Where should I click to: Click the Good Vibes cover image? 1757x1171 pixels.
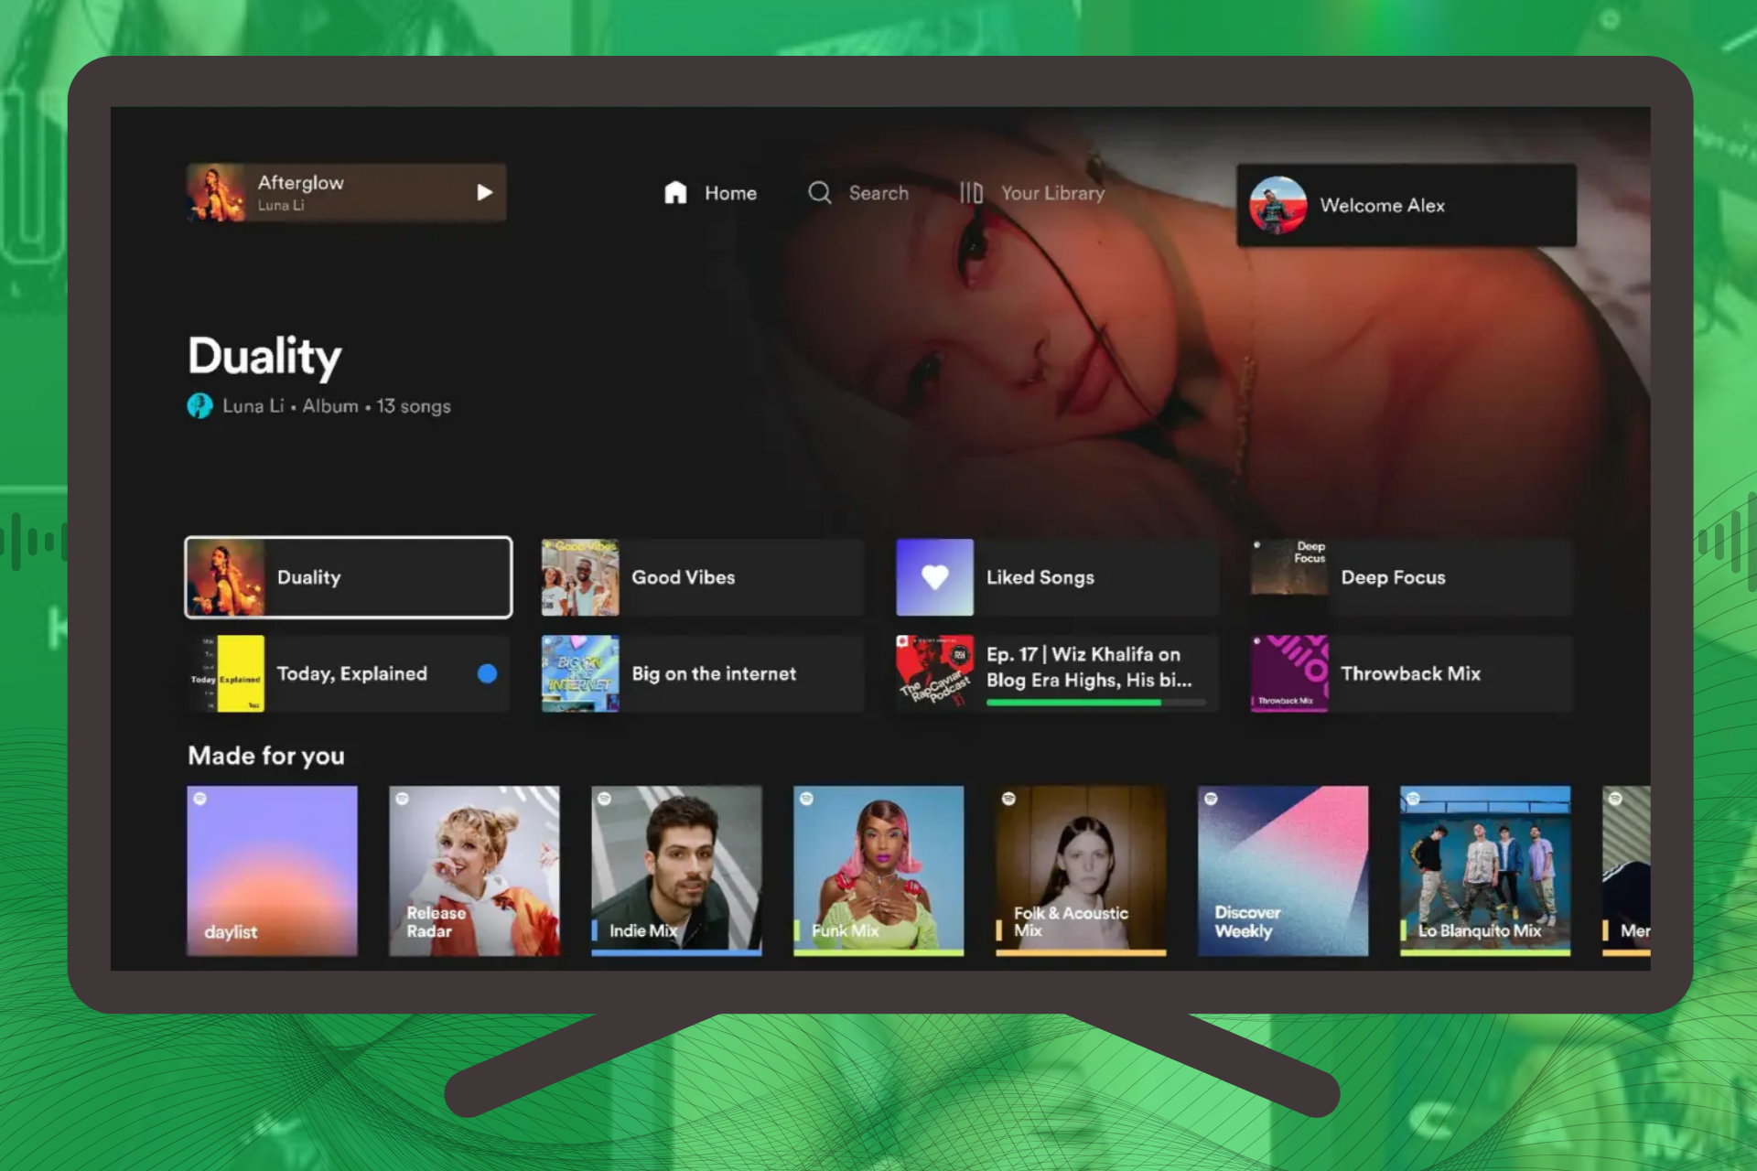pos(579,577)
